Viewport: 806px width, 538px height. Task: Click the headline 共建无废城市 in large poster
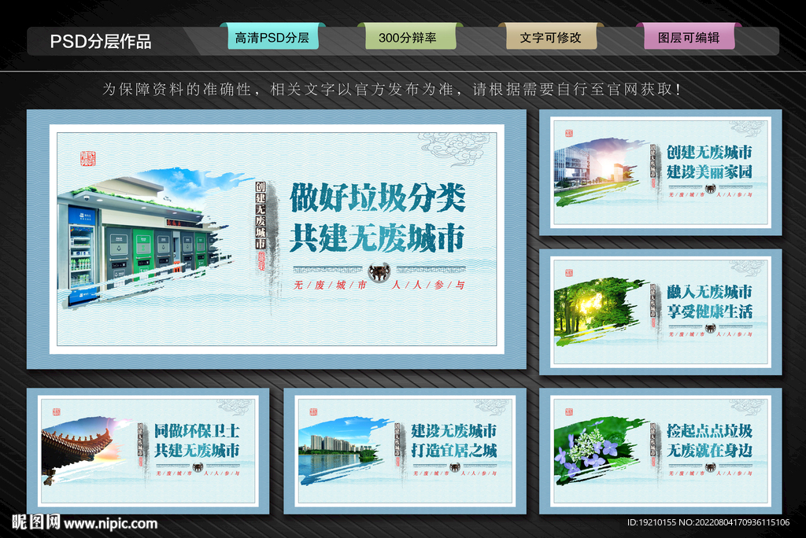(377, 238)
